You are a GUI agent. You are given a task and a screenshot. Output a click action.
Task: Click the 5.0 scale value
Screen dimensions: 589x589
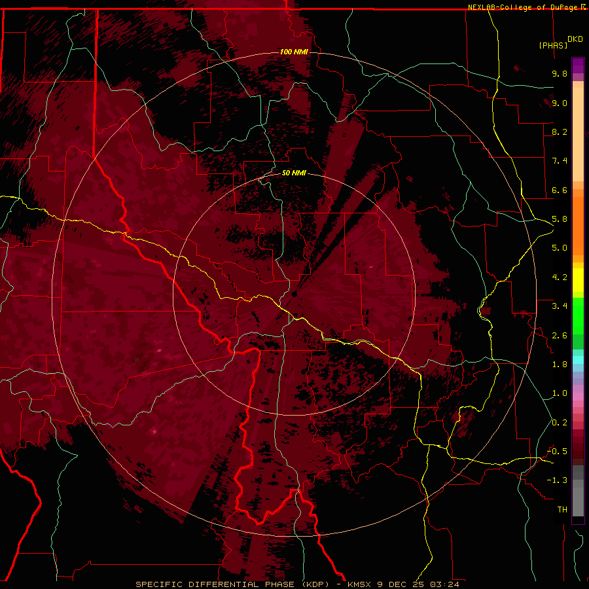(x=560, y=248)
